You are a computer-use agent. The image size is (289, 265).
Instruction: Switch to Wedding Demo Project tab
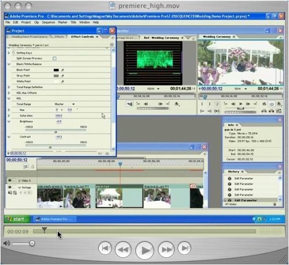29,36
